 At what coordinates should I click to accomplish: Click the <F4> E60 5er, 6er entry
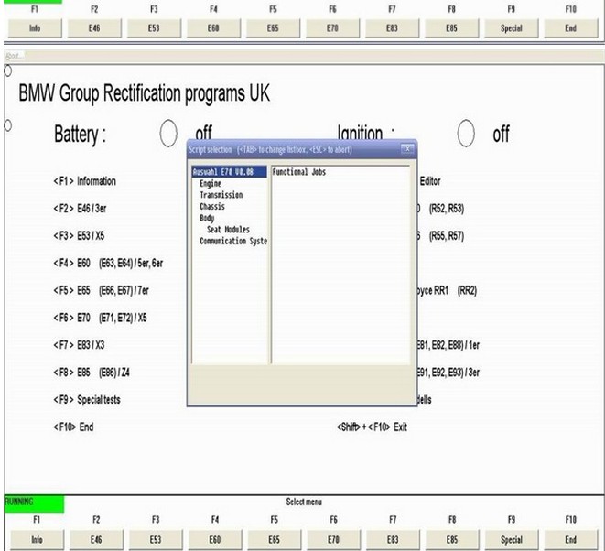[108, 264]
